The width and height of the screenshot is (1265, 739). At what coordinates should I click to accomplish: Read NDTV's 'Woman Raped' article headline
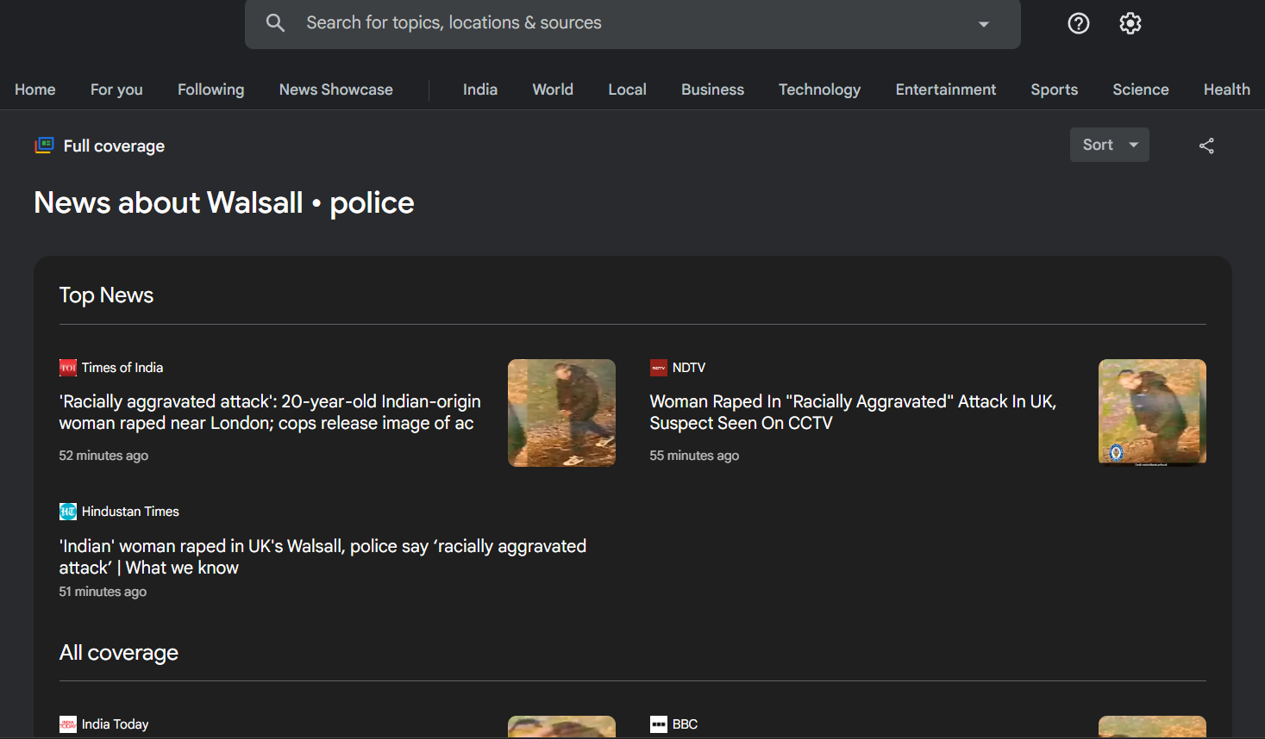coord(852,412)
